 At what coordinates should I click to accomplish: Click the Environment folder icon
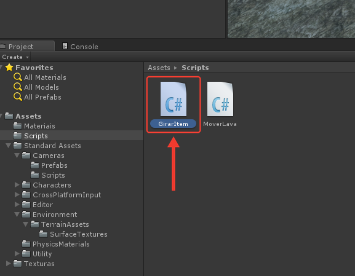pyautogui.click(x=26, y=215)
